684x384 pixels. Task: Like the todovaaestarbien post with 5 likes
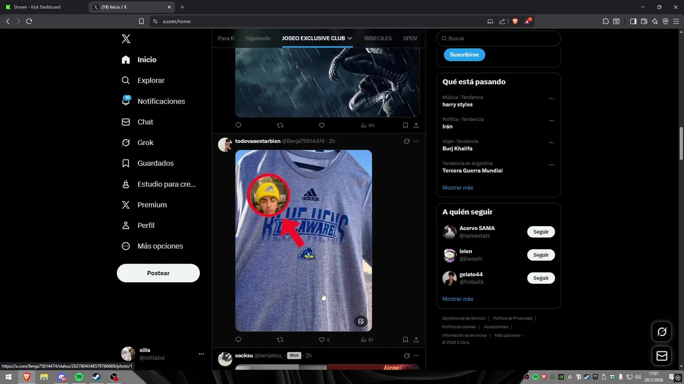click(x=324, y=340)
